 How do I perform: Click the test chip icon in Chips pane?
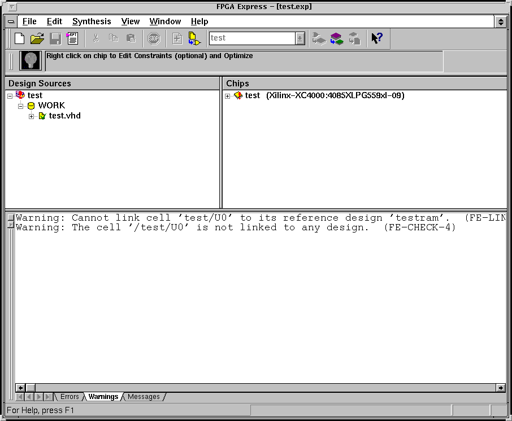tap(238, 95)
